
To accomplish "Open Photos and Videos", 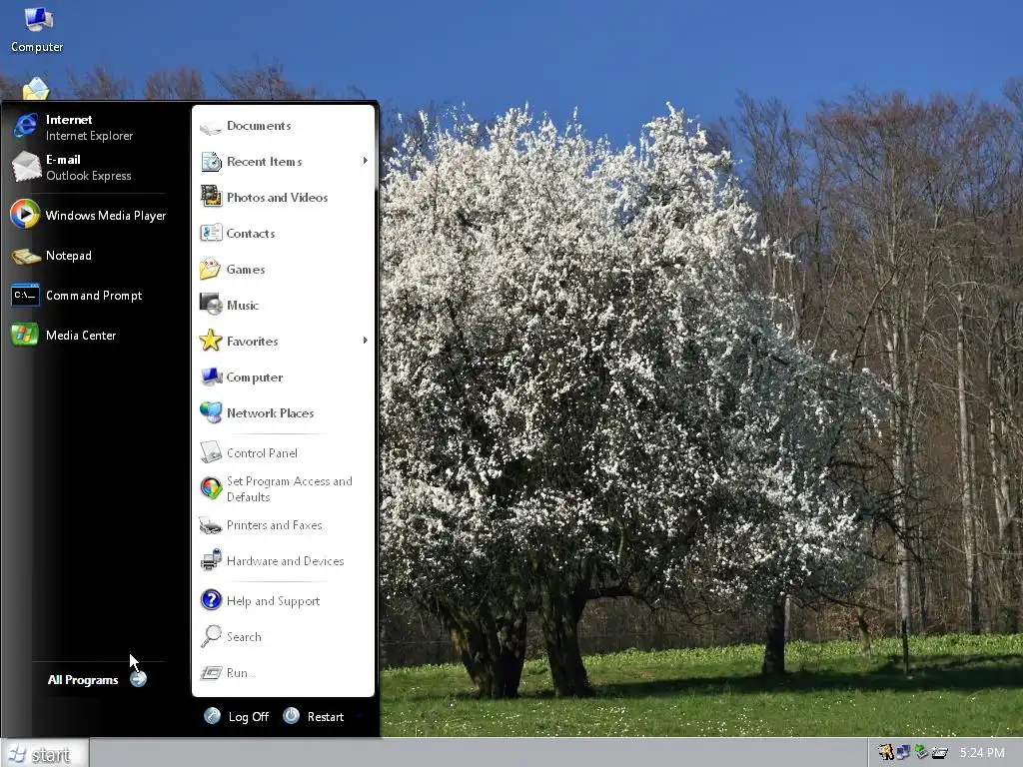I will [283, 197].
